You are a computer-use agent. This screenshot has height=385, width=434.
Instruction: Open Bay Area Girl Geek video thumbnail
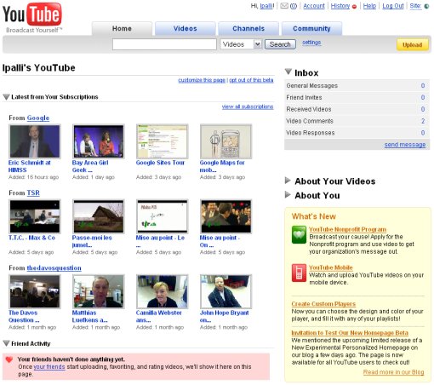tap(99, 141)
